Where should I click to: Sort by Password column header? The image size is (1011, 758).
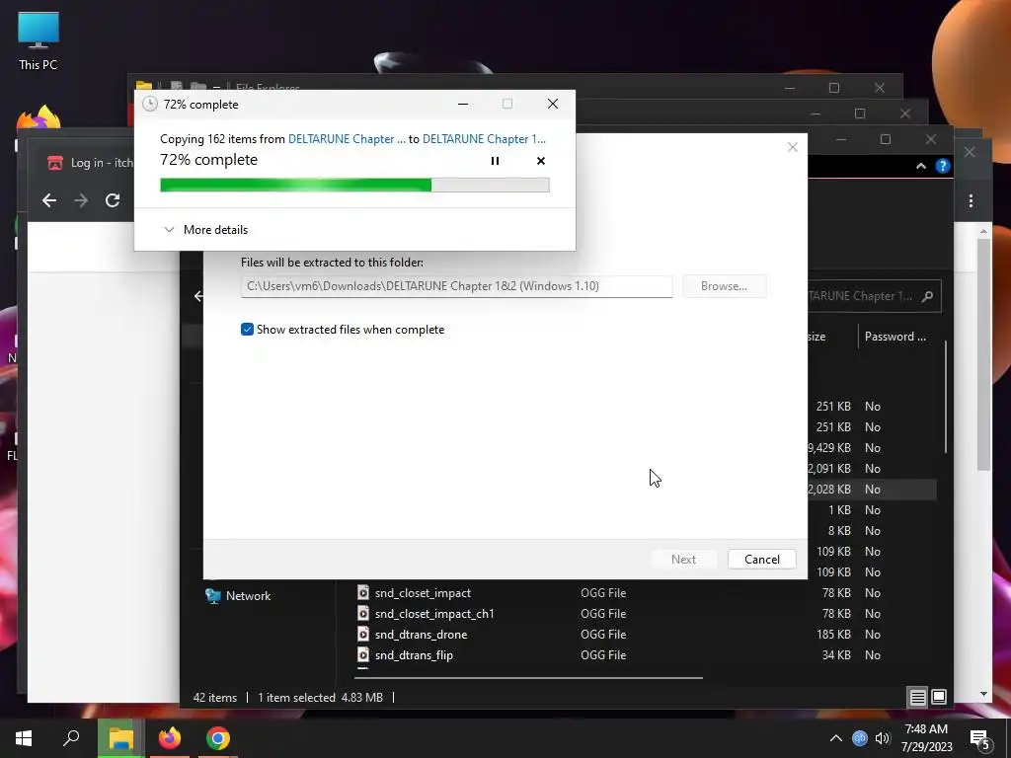(x=894, y=337)
